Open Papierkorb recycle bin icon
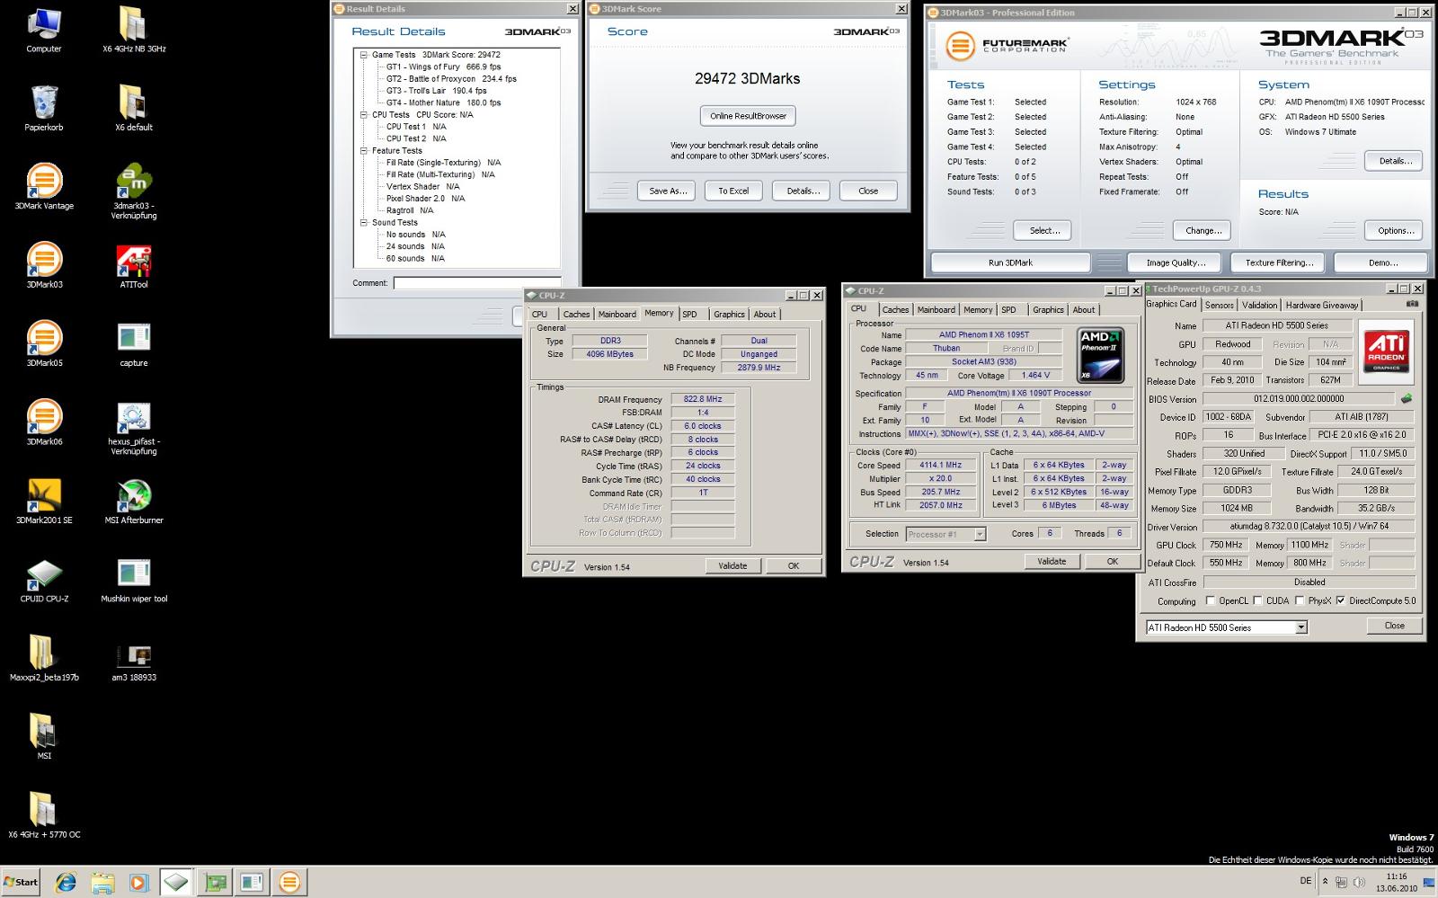Viewport: 1438px width, 898px height. click(43, 109)
